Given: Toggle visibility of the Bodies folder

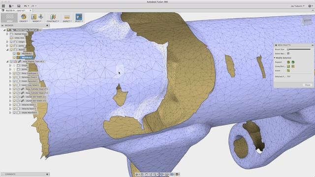Looking at the screenshot, I should coord(11,50).
